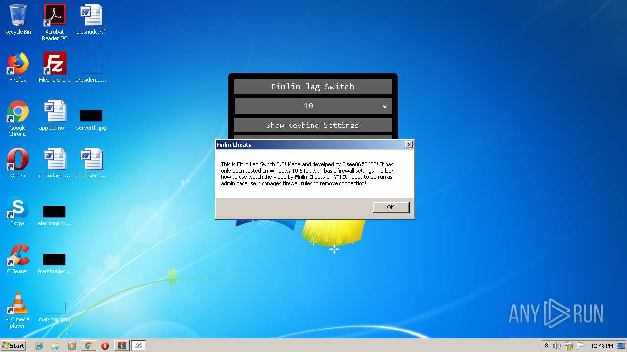The width and height of the screenshot is (627, 352).
Task: Click OK in the Finlin Cheats dialog
Action: tap(390, 207)
